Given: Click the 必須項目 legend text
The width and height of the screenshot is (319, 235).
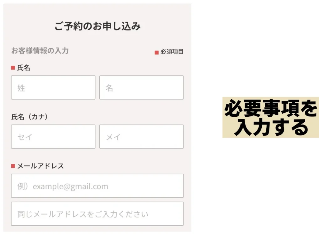Looking at the screenshot, I should pos(172,52).
